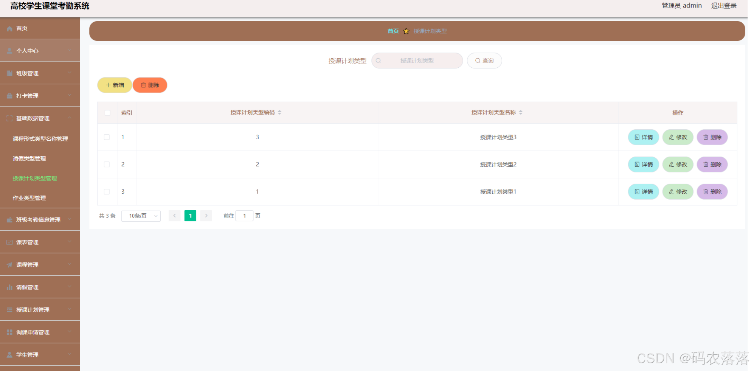
Task: Click 修改 for 授课计划类型3
Action: (x=678, y=137)
